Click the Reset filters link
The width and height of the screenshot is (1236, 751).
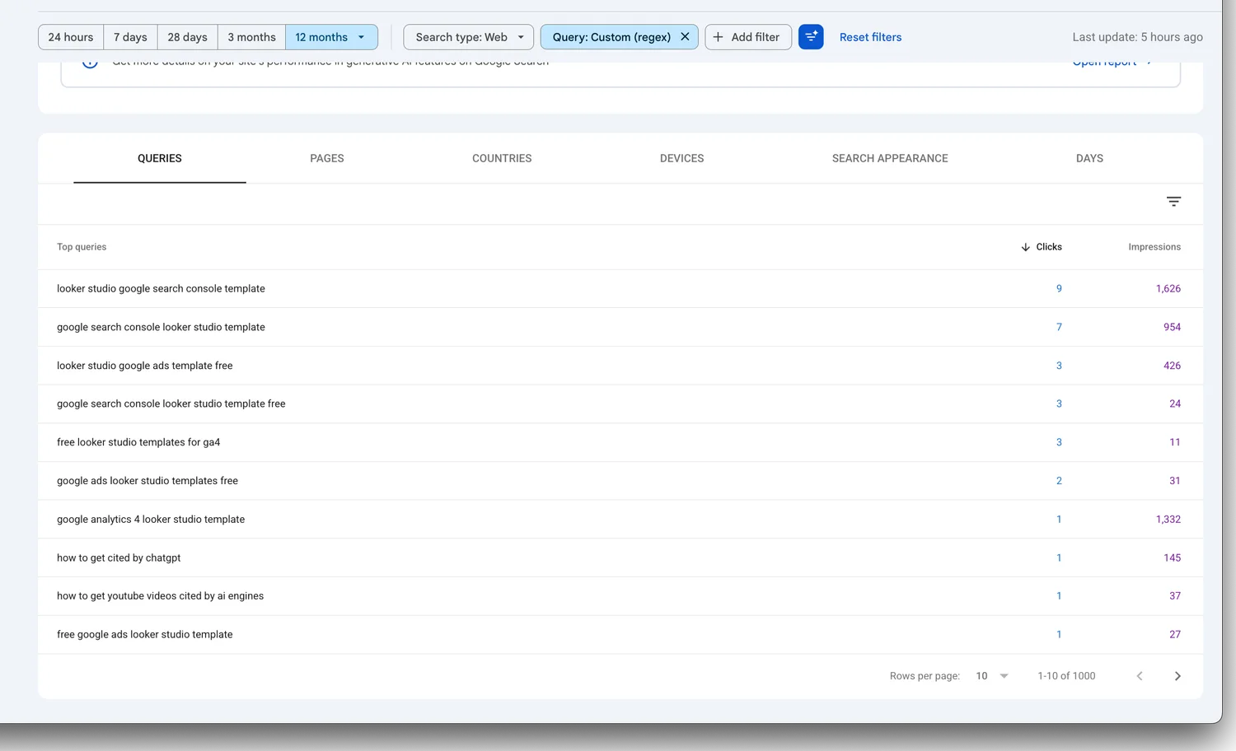870,37
